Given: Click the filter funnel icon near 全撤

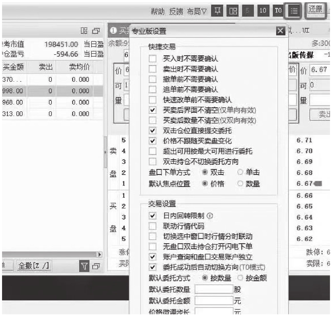Looking at the screenshot, I should [x=84, y=266].
